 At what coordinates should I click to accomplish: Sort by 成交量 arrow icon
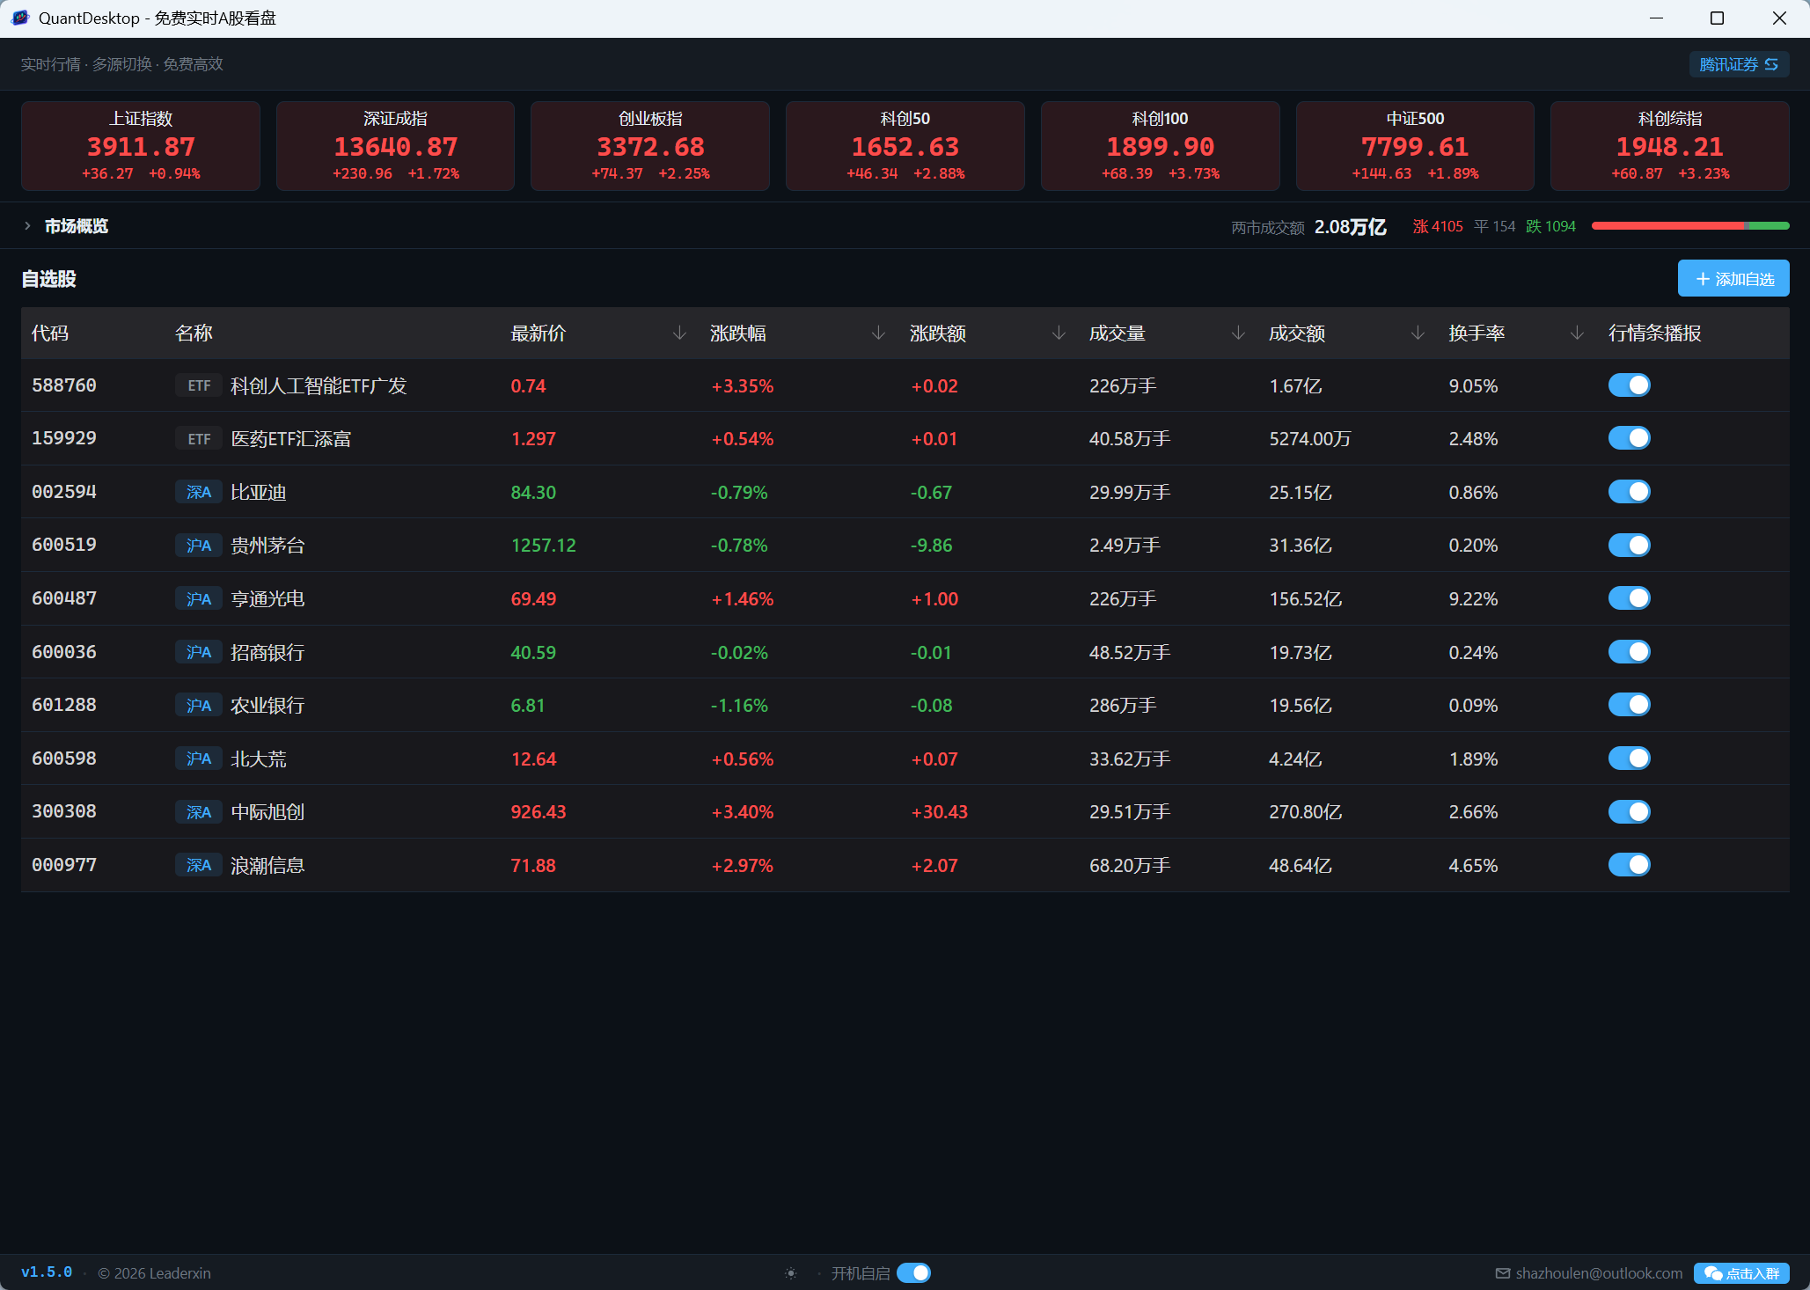1238,333
